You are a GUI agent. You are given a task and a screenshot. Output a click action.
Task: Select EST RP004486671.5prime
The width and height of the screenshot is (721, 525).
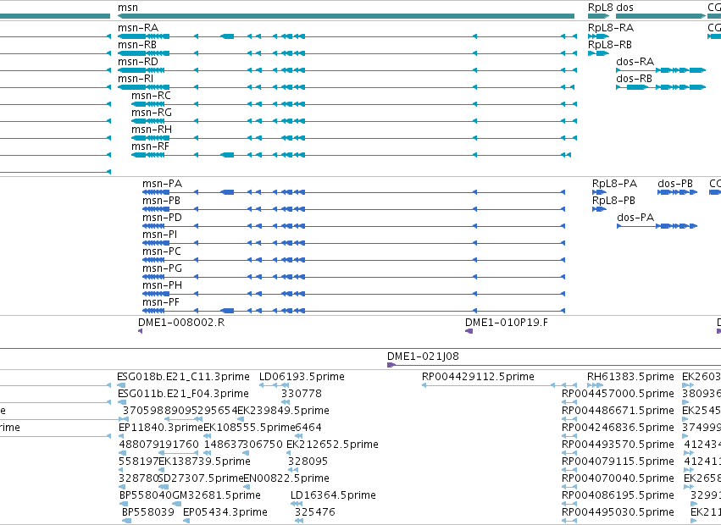(x=618, y=411)
